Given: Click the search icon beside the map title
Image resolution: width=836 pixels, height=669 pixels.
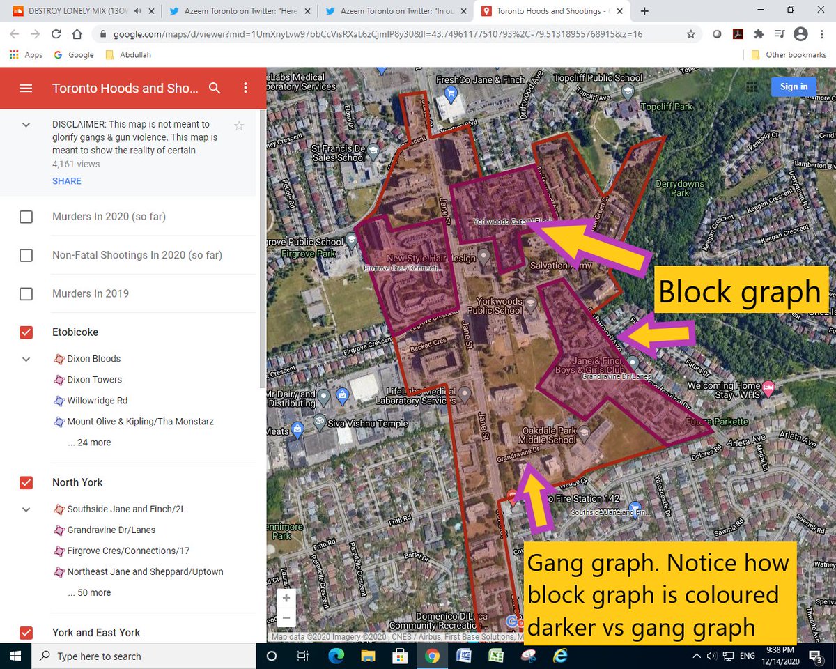Looking at the screenshot, I should point(215,88).
